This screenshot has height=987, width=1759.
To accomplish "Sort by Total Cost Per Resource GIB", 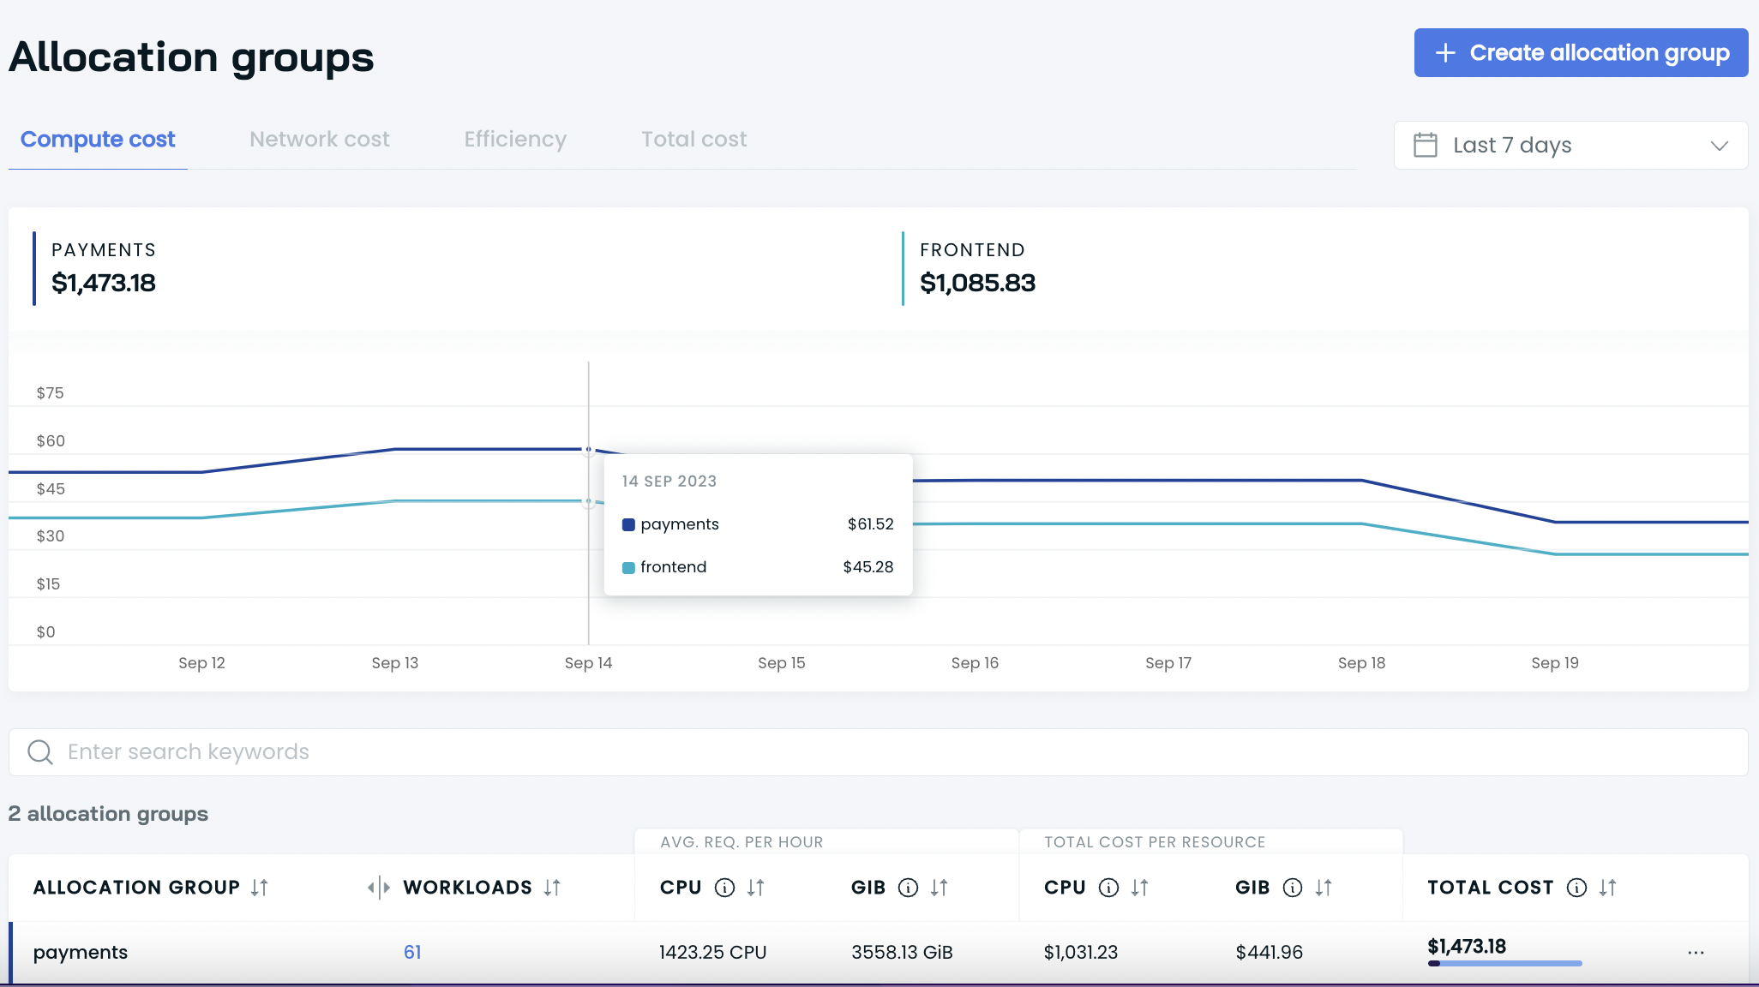I will click(x=1324, y=888).
